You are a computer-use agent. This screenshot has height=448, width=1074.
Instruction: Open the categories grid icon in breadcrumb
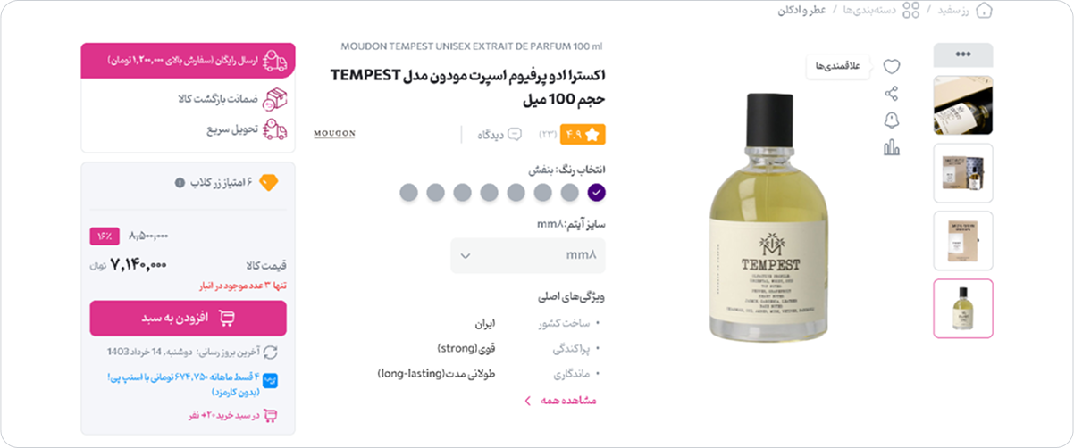910,11
